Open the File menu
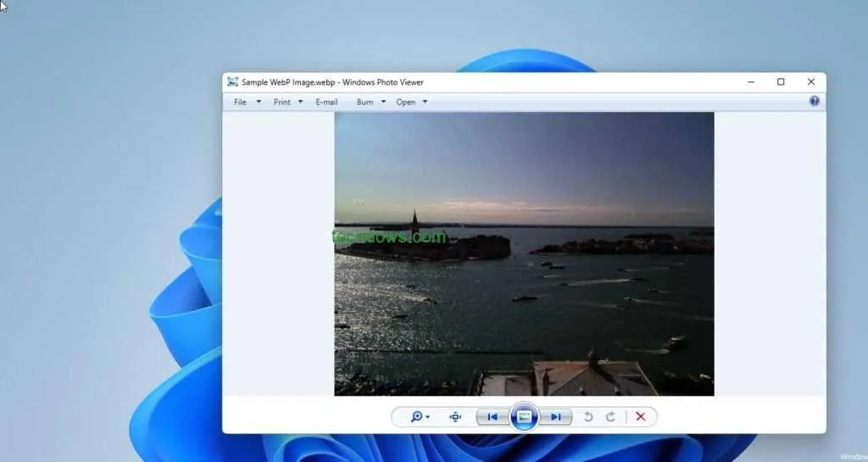The height and width of the screenshot is (462, 868). click(x=240, y=102)
